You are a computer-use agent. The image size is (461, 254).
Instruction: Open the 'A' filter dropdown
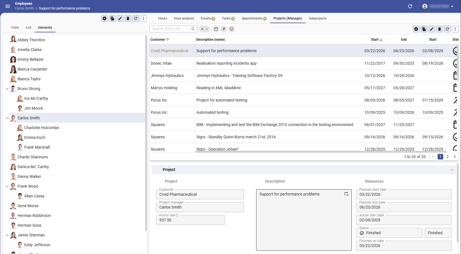pos(205,29)
